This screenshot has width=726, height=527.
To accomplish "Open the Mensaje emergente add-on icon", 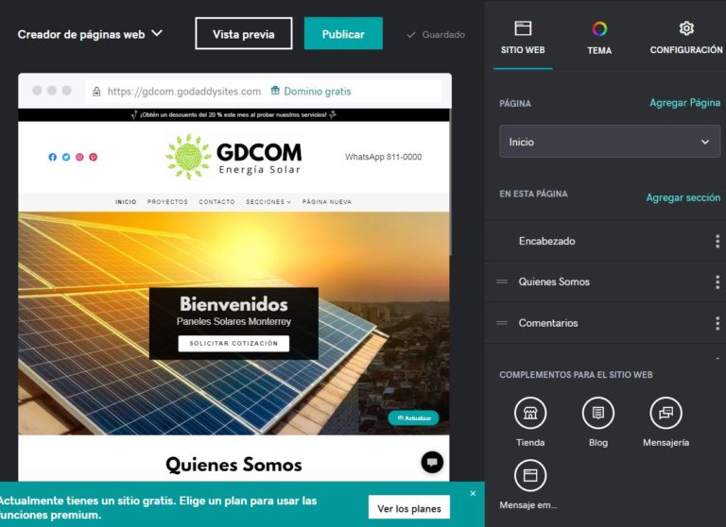I will click(530, 475).
